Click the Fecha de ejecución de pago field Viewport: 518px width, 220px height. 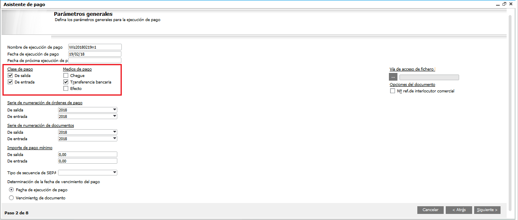tap(95, 54)
